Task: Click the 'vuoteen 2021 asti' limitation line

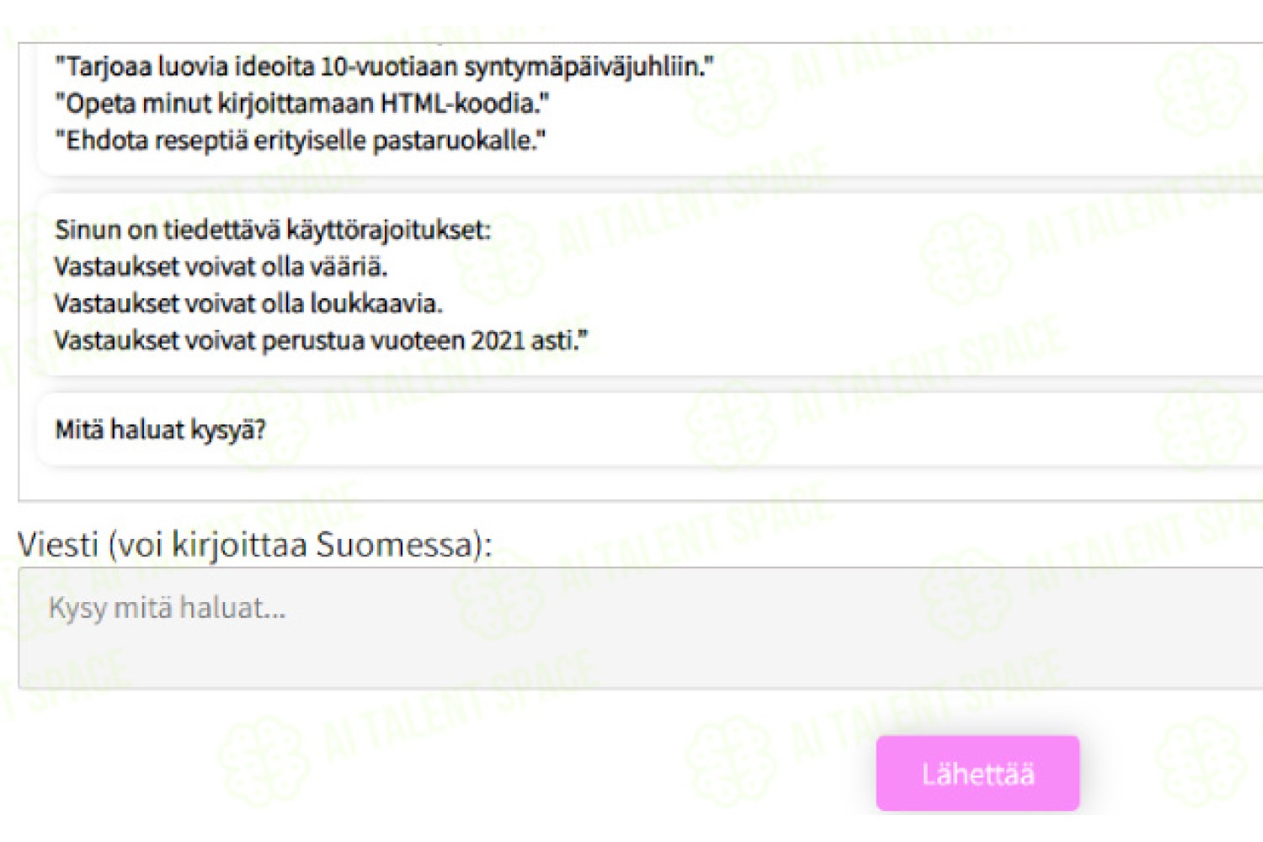Action: tap(321, 340)
